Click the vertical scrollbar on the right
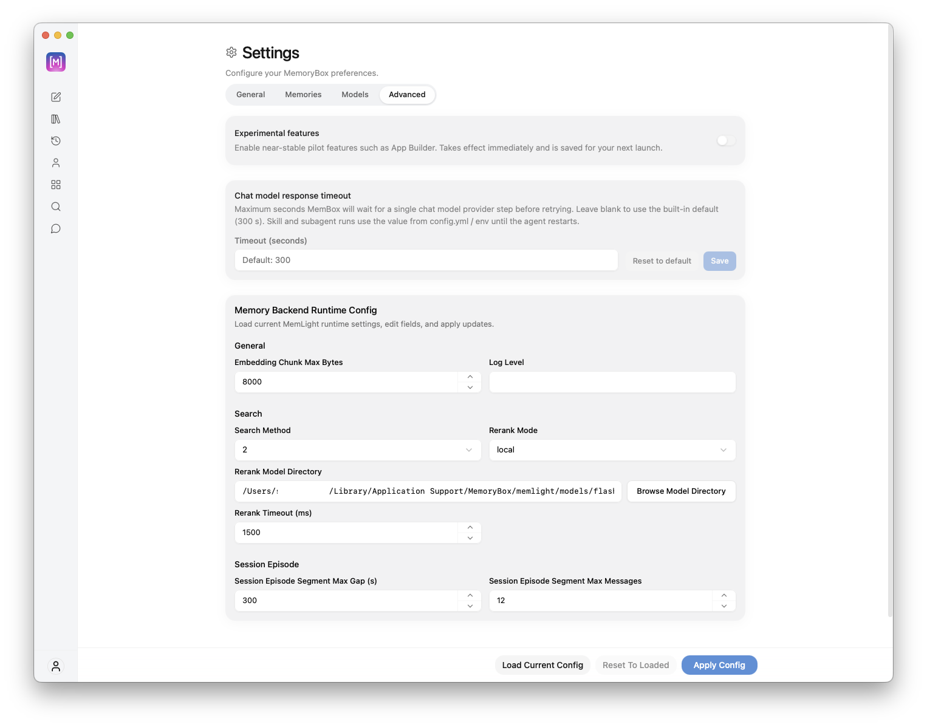 (x=890, y=322)
